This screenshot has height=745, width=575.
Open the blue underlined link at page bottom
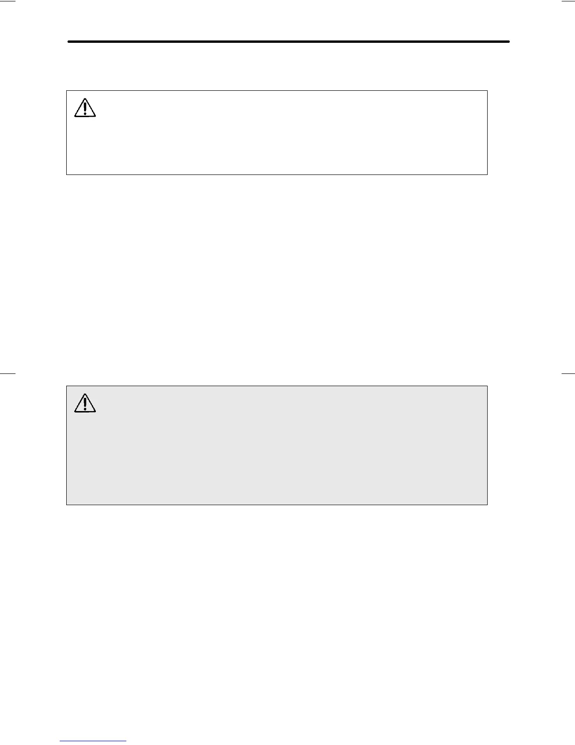coord(93,741)
